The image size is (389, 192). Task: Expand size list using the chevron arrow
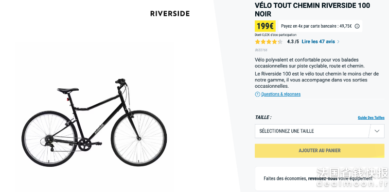[377, 131]
